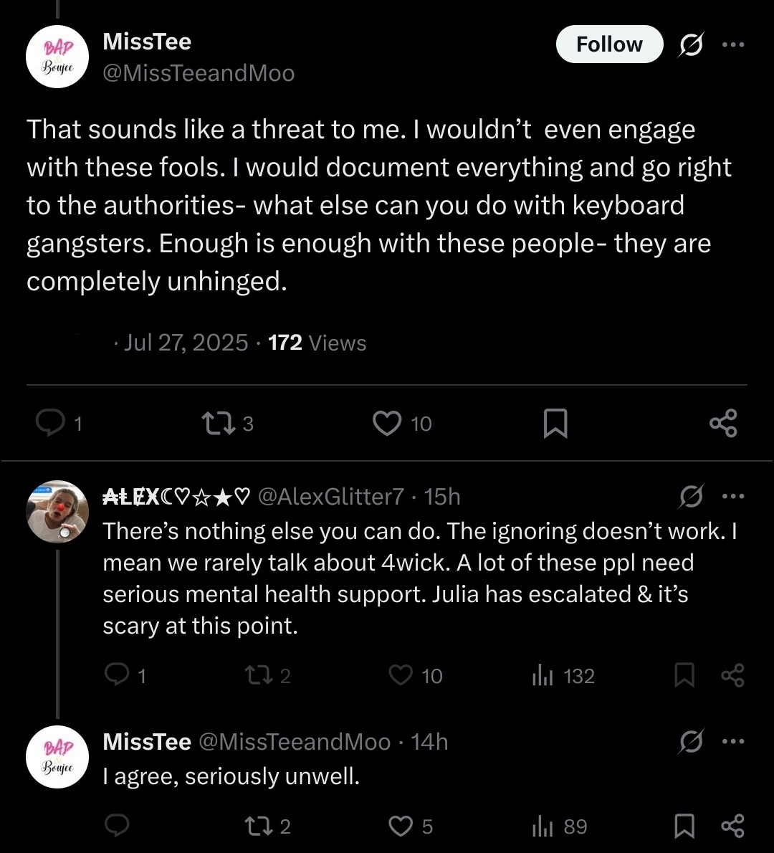Viewport: 774px width, 853px height.
Task: Share the "I agree, seriously unwell" reply
Action: click(732, 826)
